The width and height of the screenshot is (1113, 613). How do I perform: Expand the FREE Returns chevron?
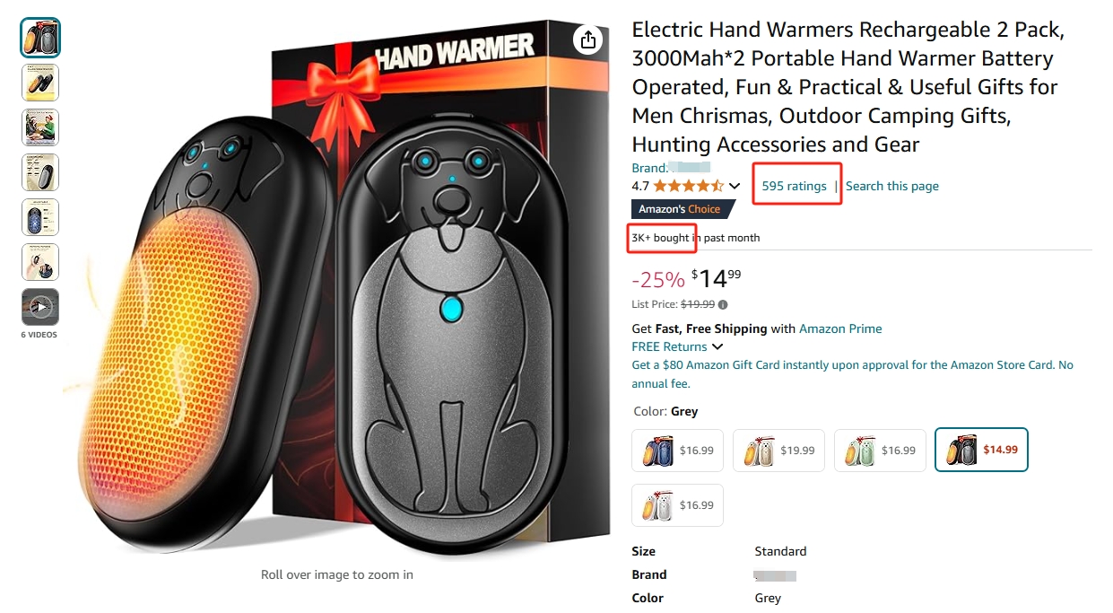717,347
